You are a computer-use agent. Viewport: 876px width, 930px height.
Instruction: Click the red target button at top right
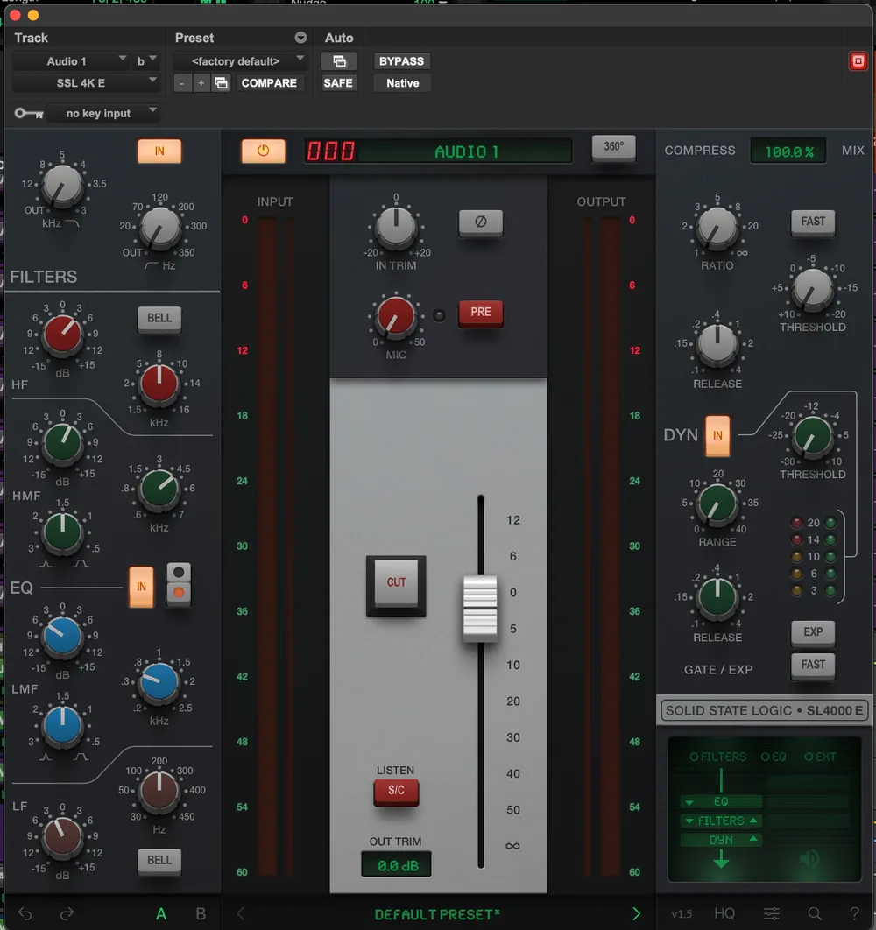858,61
